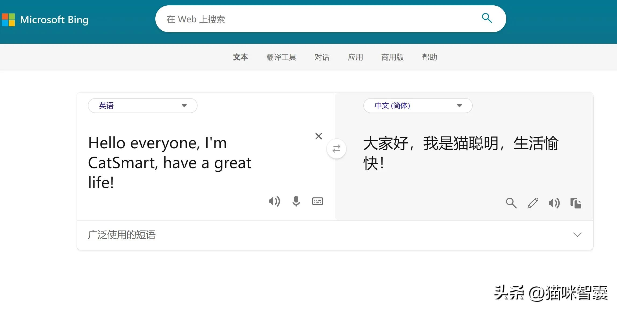Image resolution: width=617 pixels, height=310 pixels.
Task: Open the 中文 (简体) target language dropdown
Action: tap(418, 106)
